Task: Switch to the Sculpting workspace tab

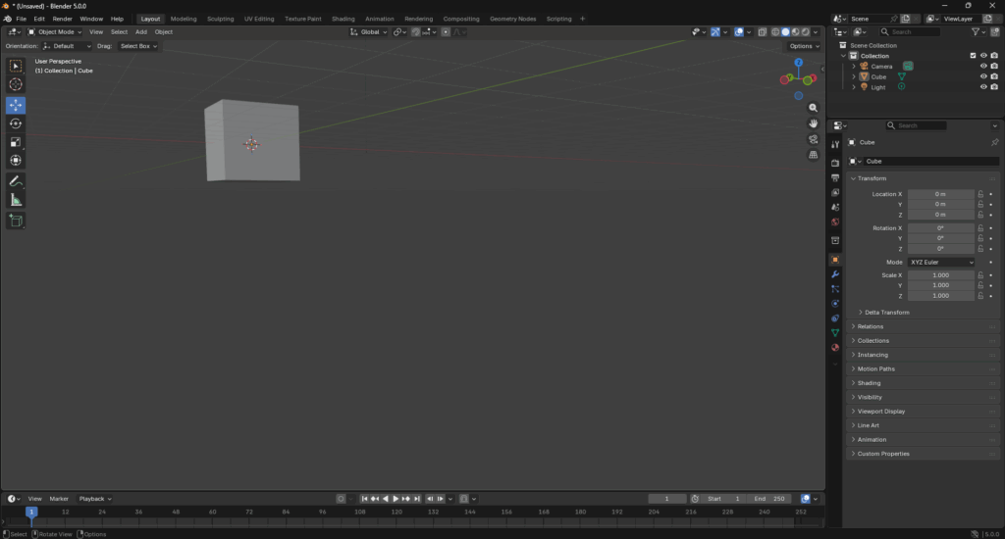Action: (x=220, y=19)
